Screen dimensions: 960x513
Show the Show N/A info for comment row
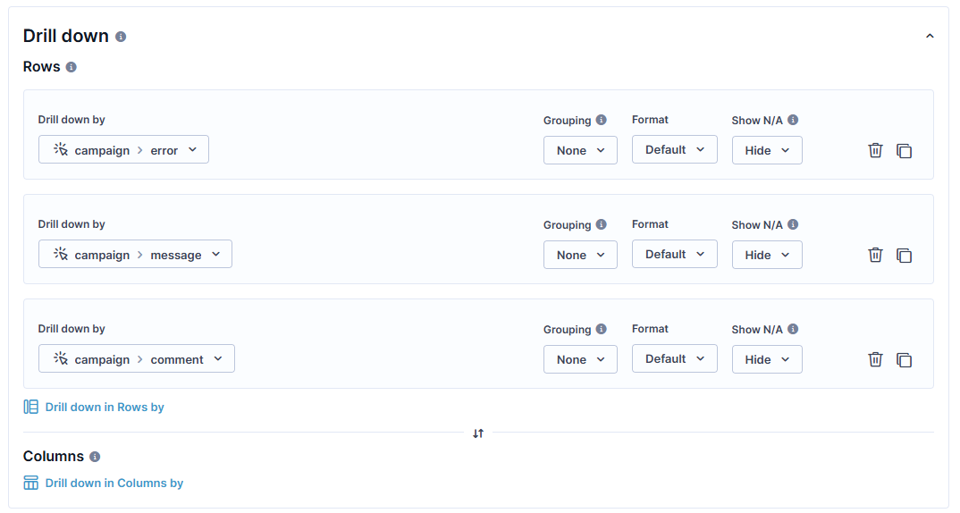click(x=793, y=330)
